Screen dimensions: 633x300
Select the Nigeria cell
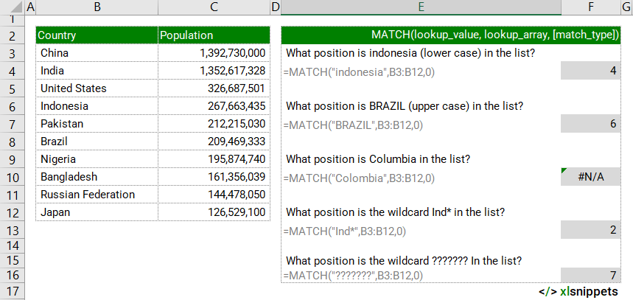[97, 159]
